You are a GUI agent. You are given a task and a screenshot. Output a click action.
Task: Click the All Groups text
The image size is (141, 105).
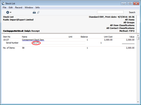[x=129, y=22]
